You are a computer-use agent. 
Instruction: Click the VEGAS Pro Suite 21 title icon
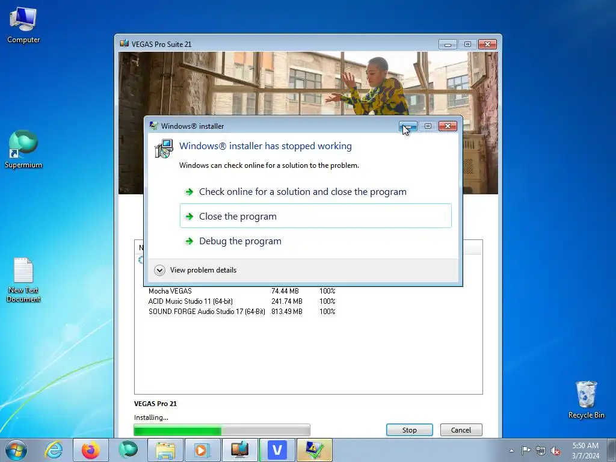point(124,43)
